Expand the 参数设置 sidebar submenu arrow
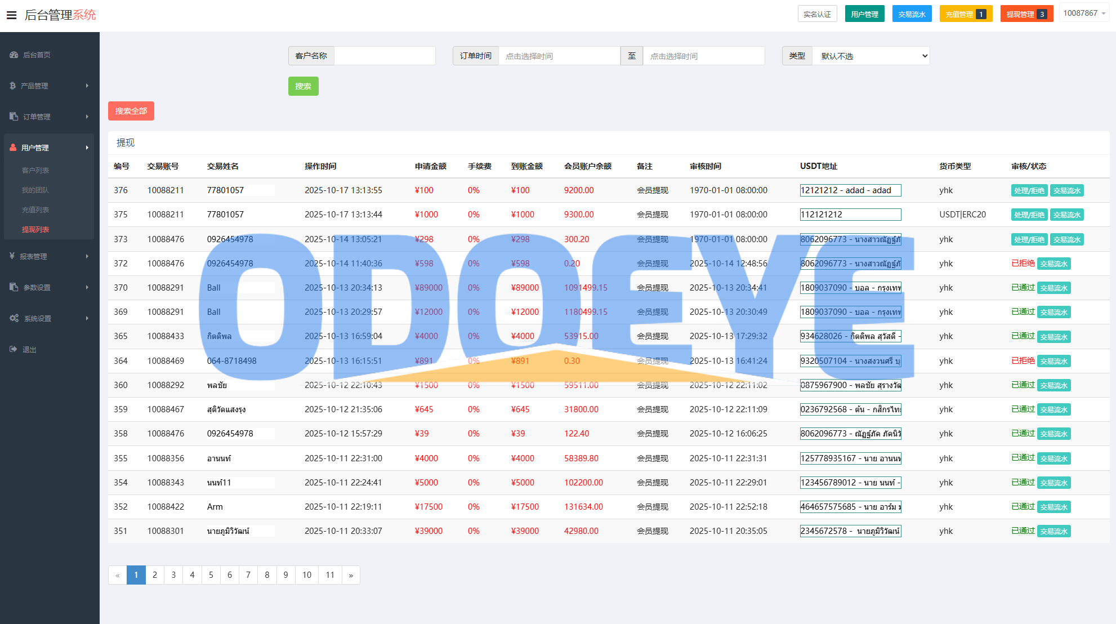 87,287
